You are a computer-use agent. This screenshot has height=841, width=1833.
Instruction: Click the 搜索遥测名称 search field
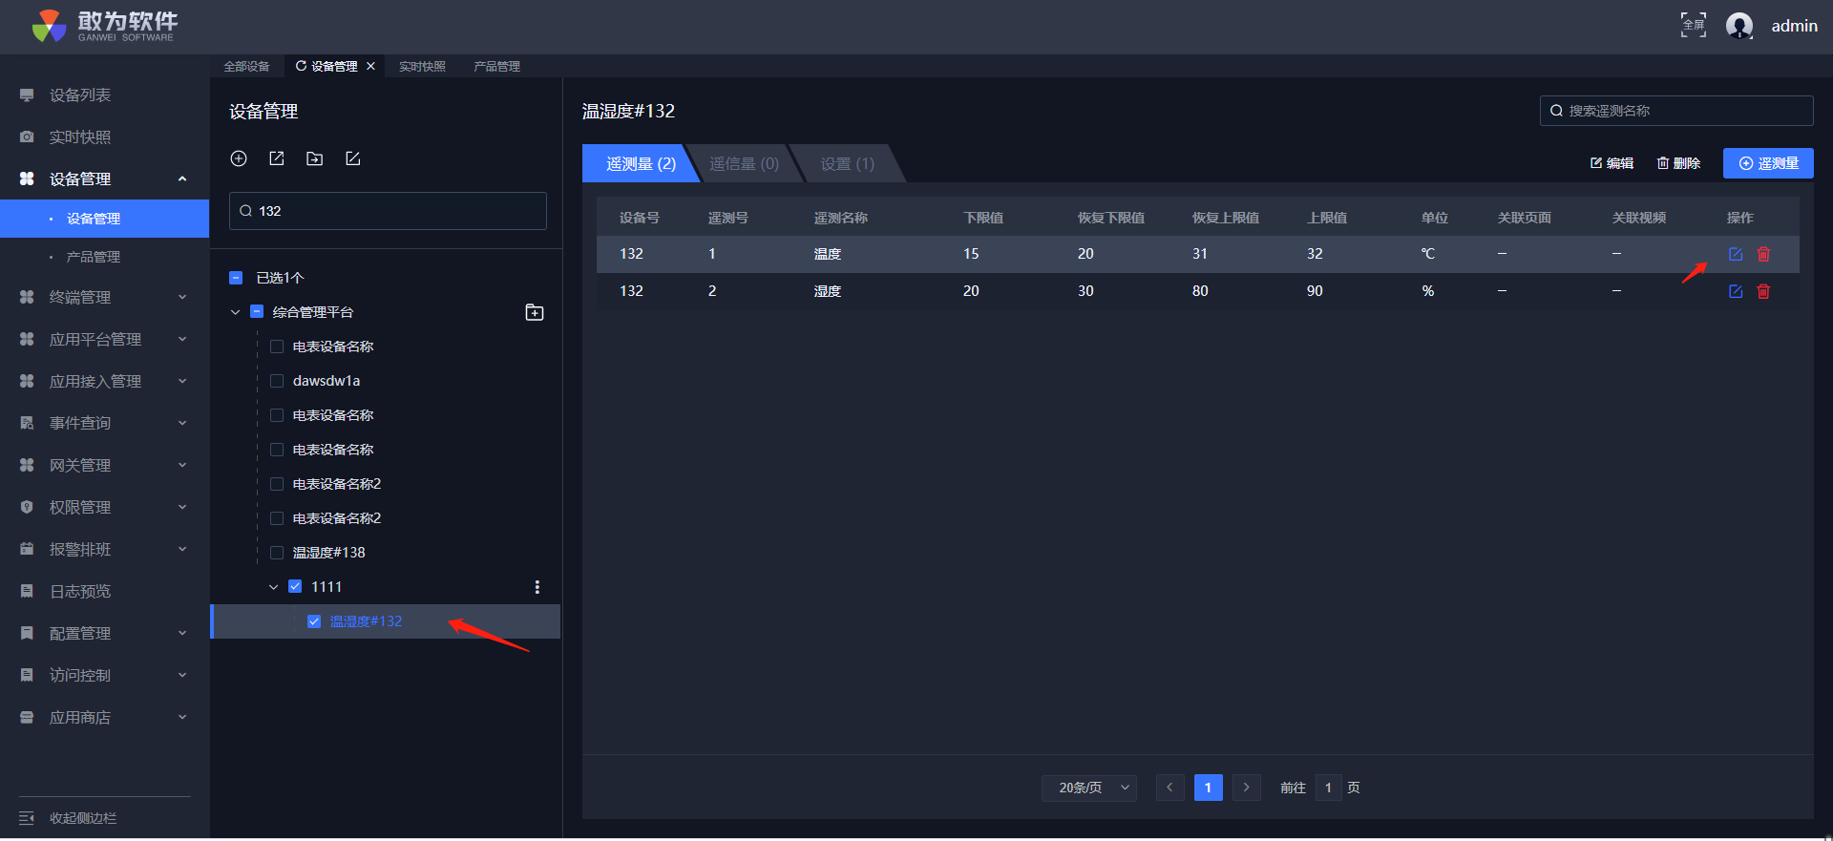1676,111
